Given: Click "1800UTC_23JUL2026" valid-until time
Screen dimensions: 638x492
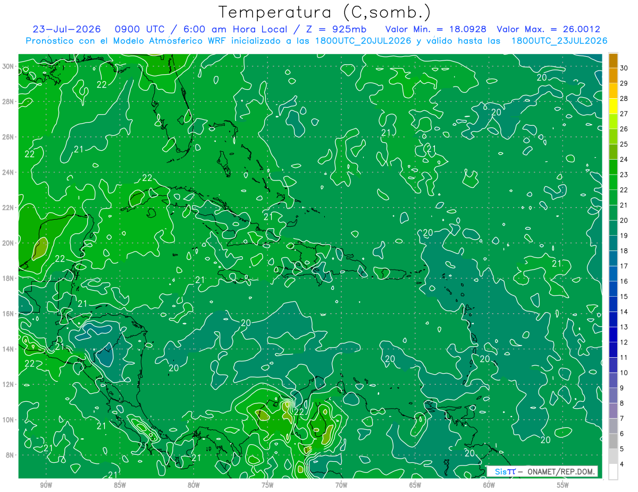Looking at the screenshot, I should [559, 41].
